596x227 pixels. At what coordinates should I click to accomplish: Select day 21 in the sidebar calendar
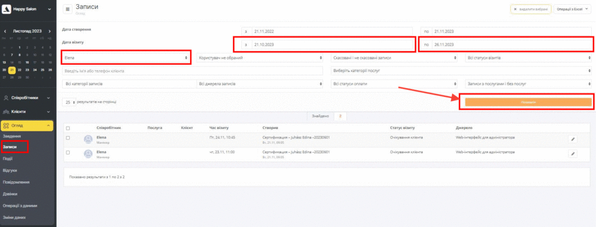point(12,70)
